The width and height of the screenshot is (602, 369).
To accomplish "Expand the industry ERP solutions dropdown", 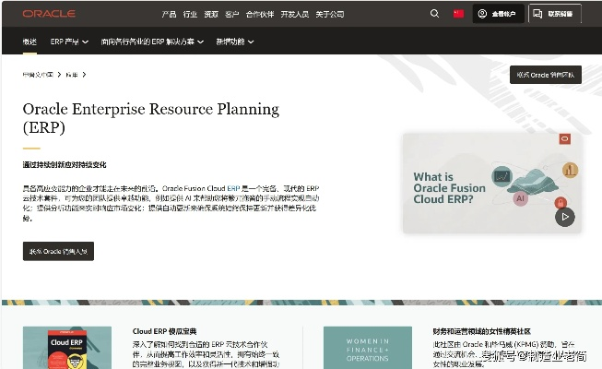I will point(153,42).
